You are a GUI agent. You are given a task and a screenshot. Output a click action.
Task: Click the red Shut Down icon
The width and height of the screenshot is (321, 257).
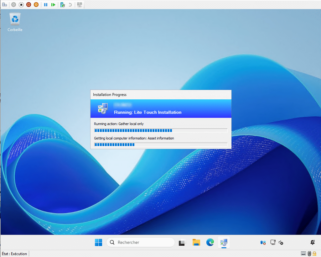[28, 5]
